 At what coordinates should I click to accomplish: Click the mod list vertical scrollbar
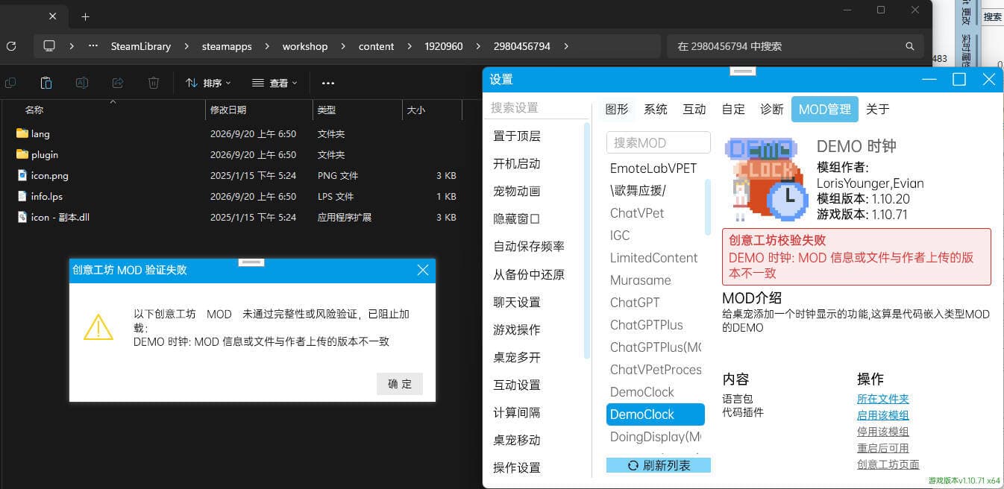point(708,206)
